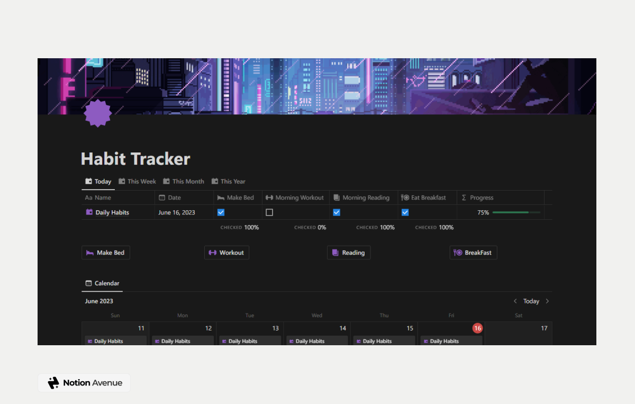
Task: Switch to the This Week view
Action: pos(137,181)
